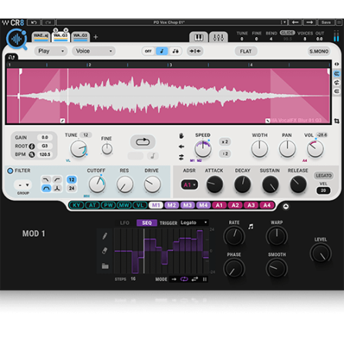Select band-pass filter shape
The width and height of the screenshot is (344, 344).
(x=46, y=188)
